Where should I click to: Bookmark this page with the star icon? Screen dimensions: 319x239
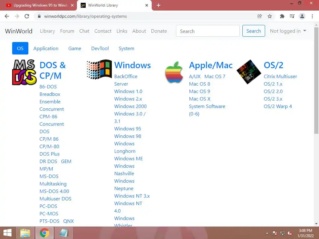coord(270,16)
